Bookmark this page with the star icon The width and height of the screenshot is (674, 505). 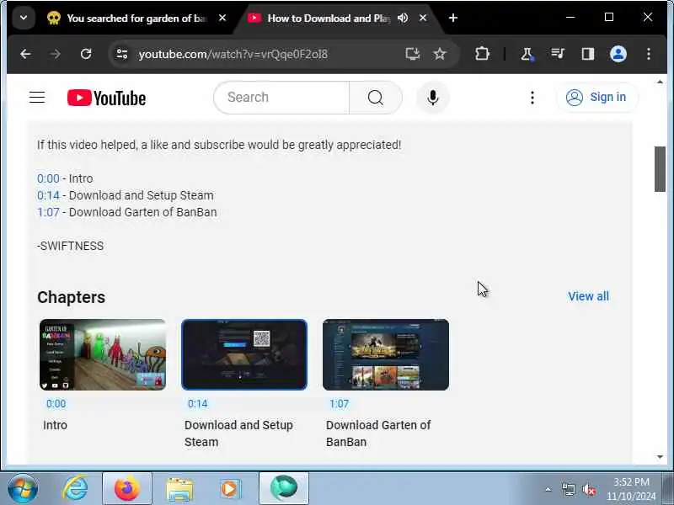439,54
